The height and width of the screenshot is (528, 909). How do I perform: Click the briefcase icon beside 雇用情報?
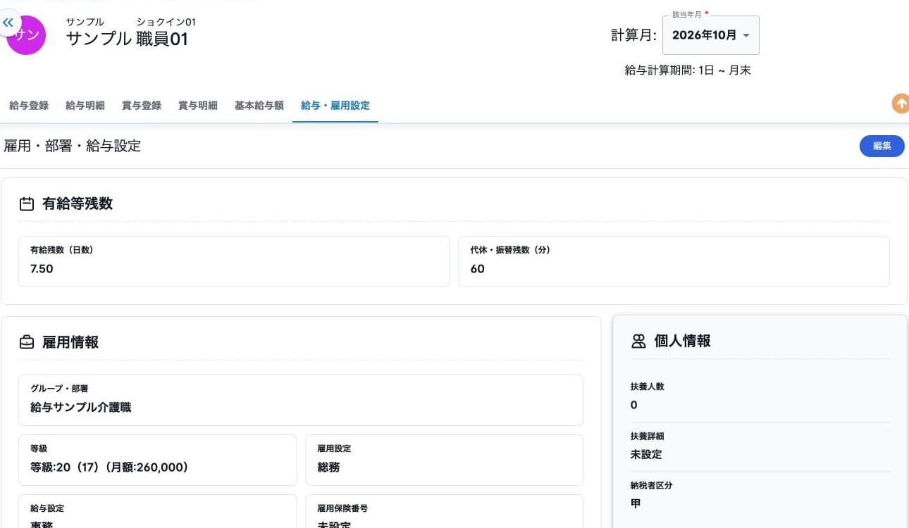point(27,343)
